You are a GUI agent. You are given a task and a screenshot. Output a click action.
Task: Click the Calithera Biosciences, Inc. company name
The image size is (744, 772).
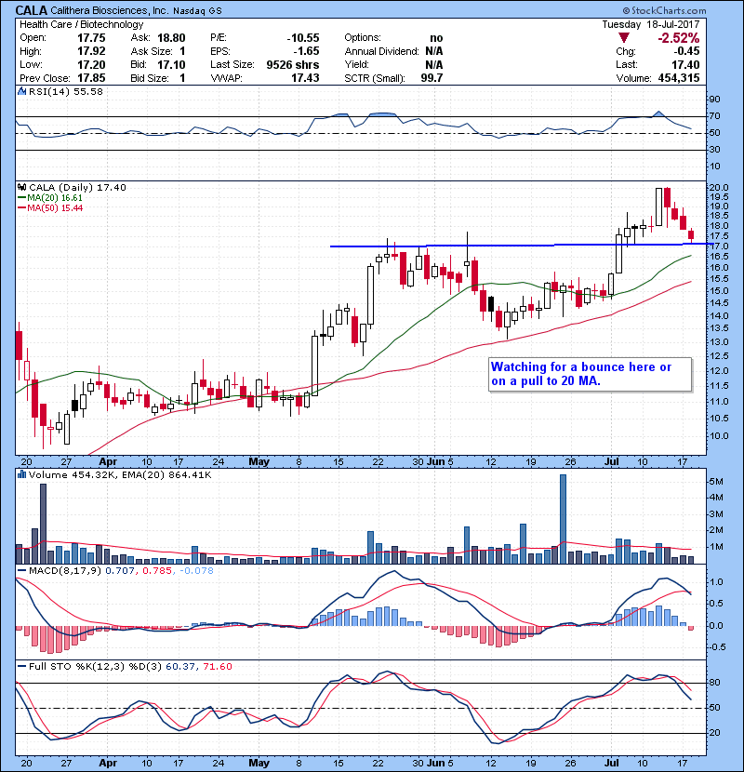click(x=110, y=10)
